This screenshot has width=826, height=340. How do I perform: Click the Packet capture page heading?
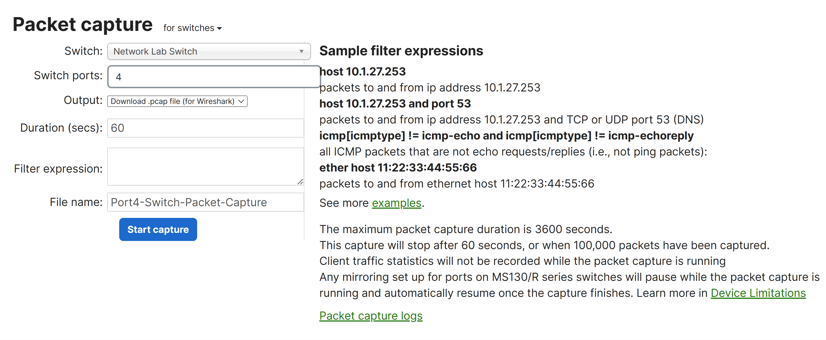click(x=83, y=24)
